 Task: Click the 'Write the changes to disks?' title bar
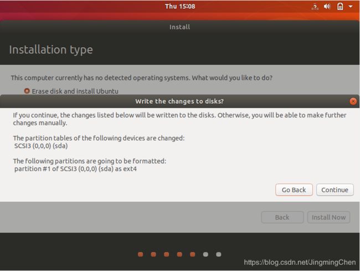pyautogui.click(x=179, y=101)
